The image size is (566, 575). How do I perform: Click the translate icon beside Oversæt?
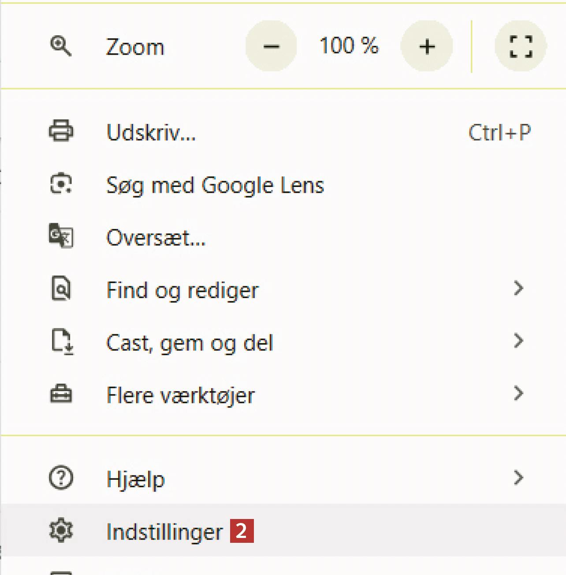pos(61,236)
